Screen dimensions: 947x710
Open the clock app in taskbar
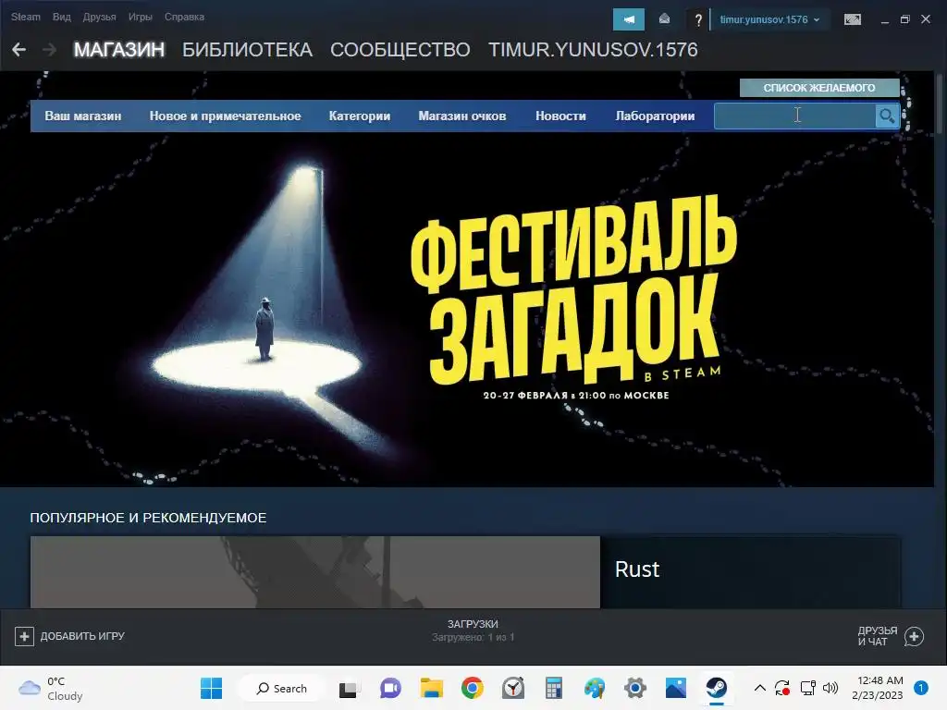pyautogui.click(x=512, y=688)
